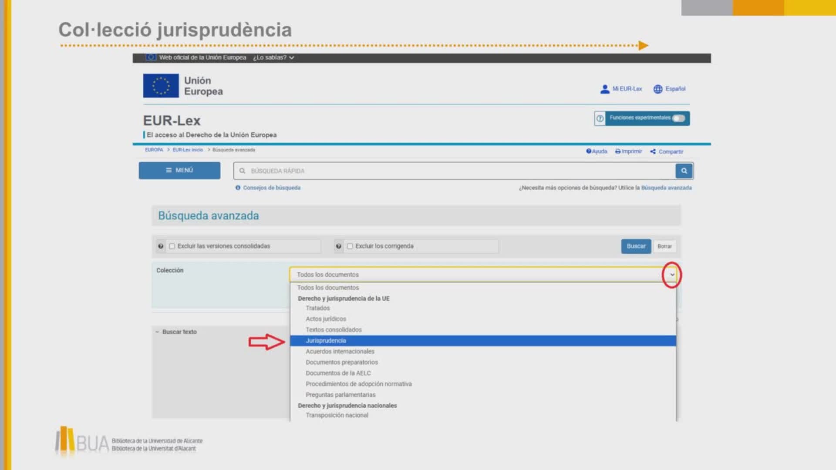Click the Español language globe icon
Image resolution: width=836 pixels, height=470 pixels.
click(657, 89)
